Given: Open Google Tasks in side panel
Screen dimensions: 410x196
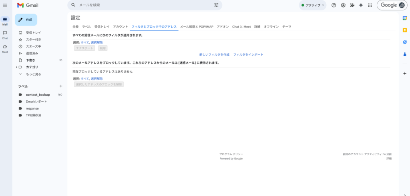Looking at the screenshot, I should pyautogui.click(x=404, y=42).
